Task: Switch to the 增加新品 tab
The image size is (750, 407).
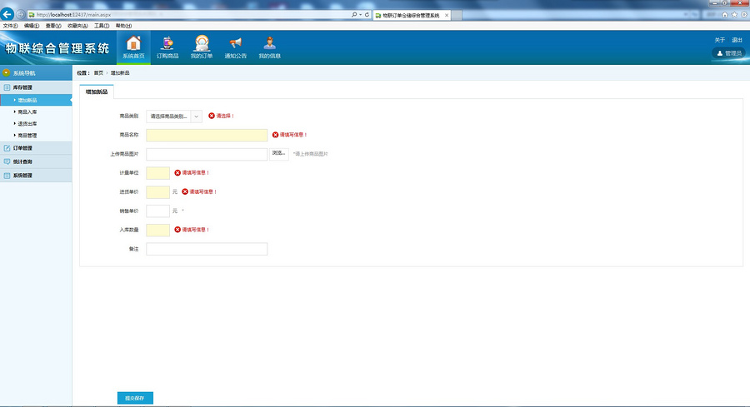Action: [97, 92]
